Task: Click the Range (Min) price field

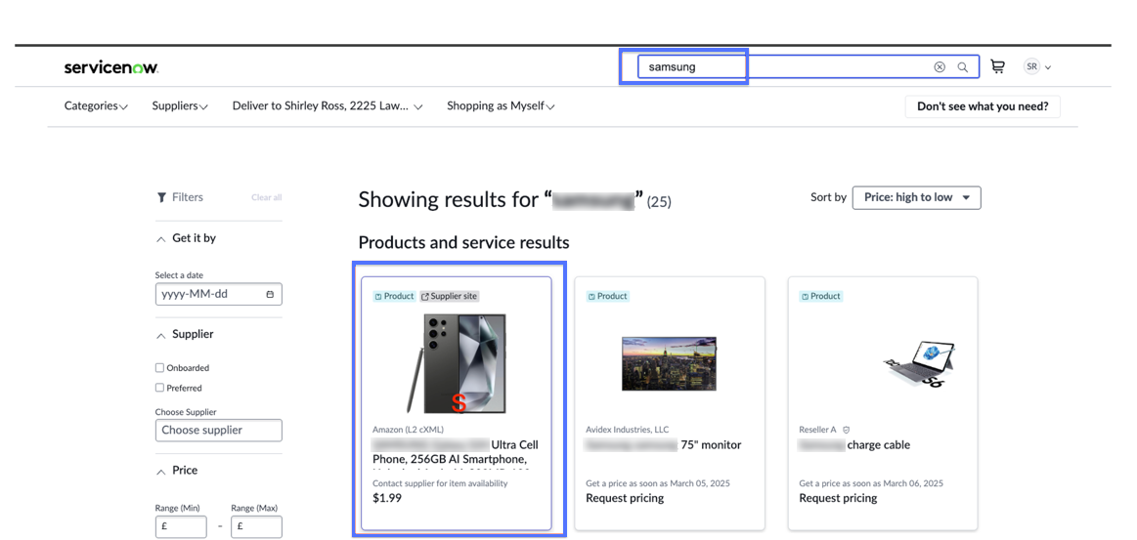Action: click(181, 526)
